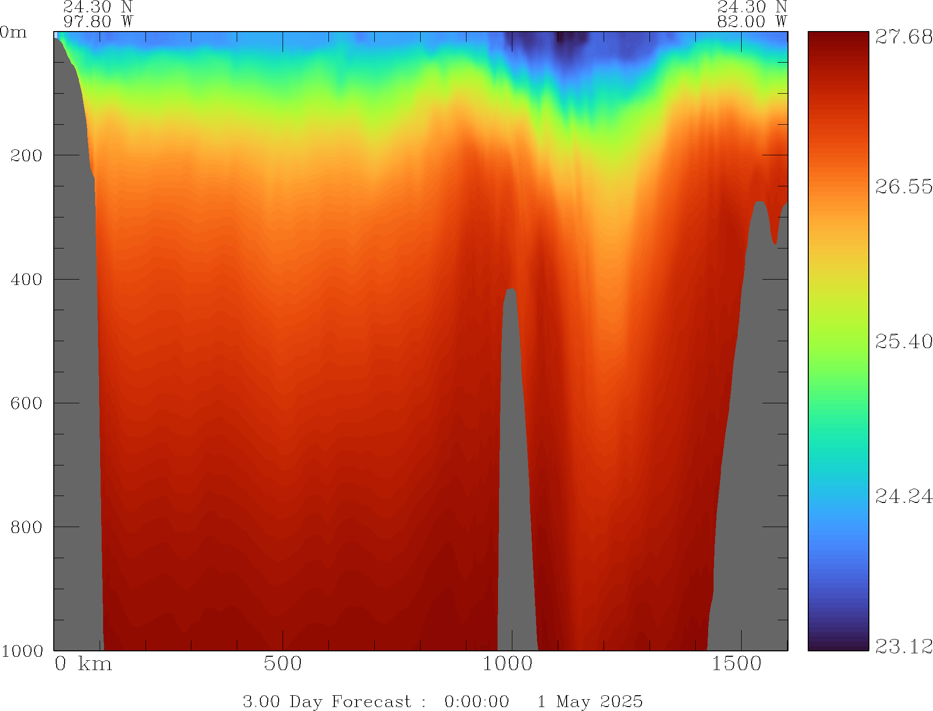Click the 1500 distance axis label
This screenshot has height=711, width=933.
click(x=736, y=664)
